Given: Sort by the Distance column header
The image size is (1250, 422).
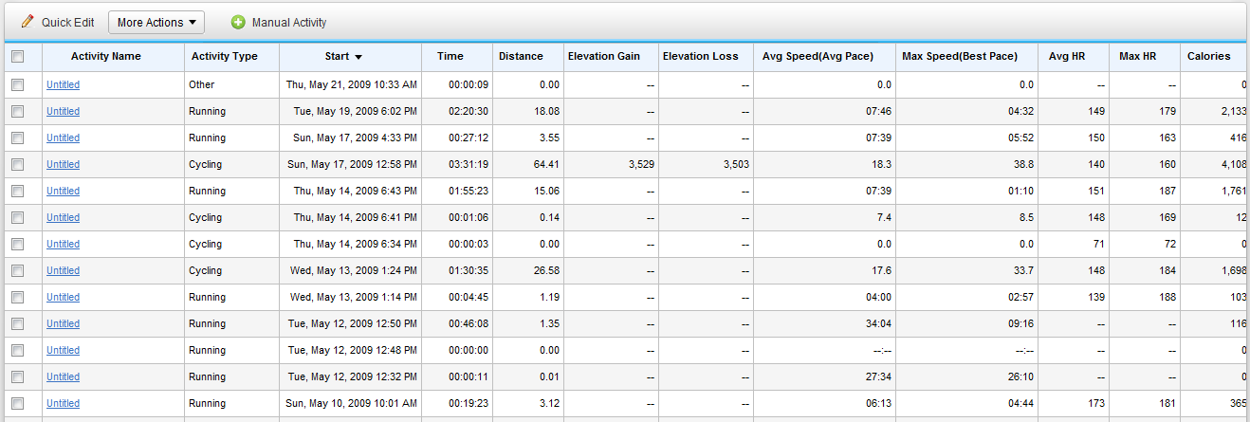Looking at the screenshot, I should click(x=521, y=56).
